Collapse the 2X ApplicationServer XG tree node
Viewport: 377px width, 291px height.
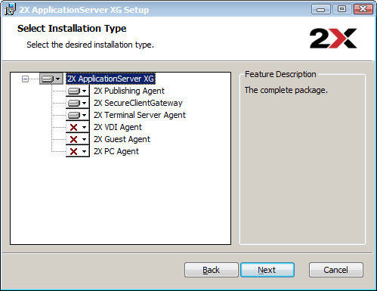(25, 79)
